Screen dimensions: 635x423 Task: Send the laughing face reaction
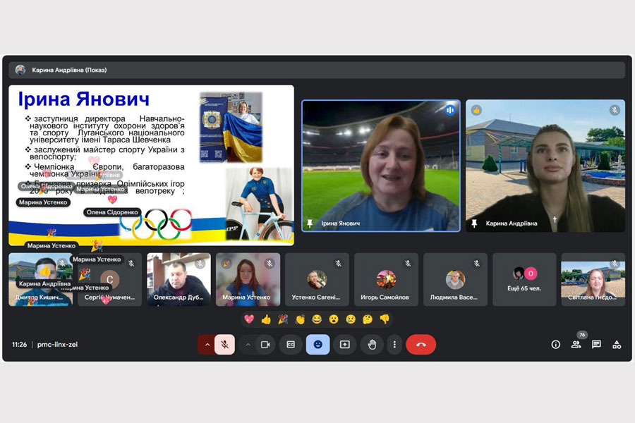[317, 319]
